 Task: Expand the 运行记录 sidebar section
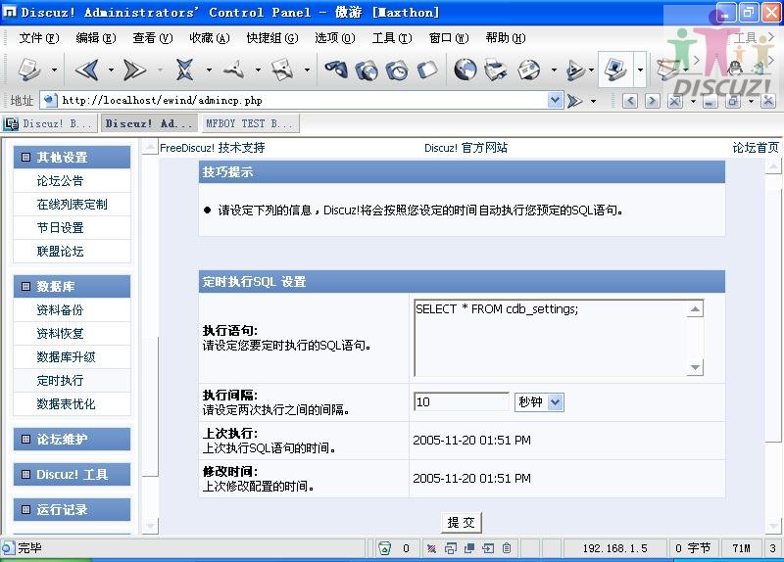(x=25, y=509)
